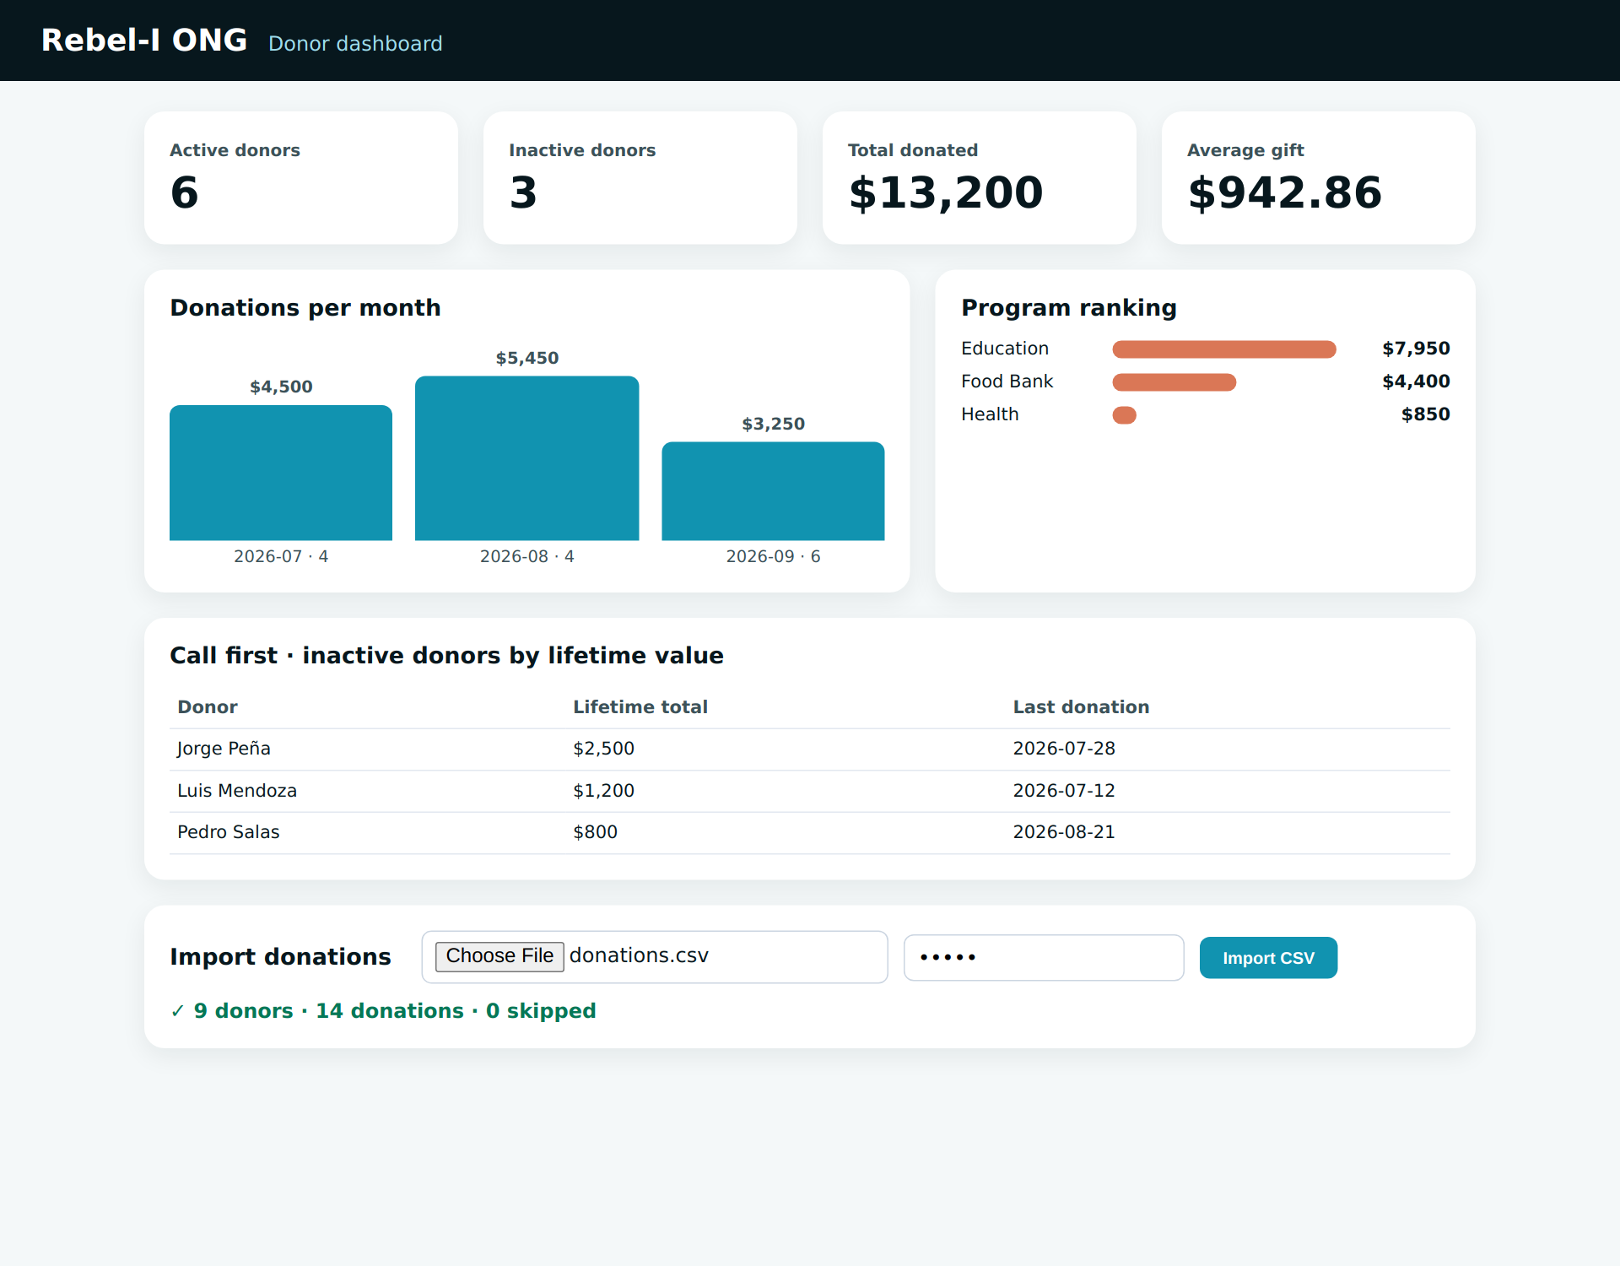This screenshot has width=1620, height=1266.
Task: Click the Average gift $942.86 value
Action: (x=1285, y=192)
